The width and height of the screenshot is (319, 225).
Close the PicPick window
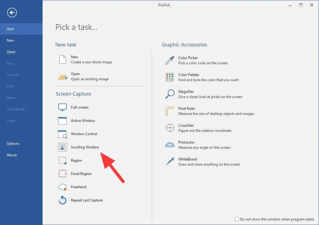312,5
